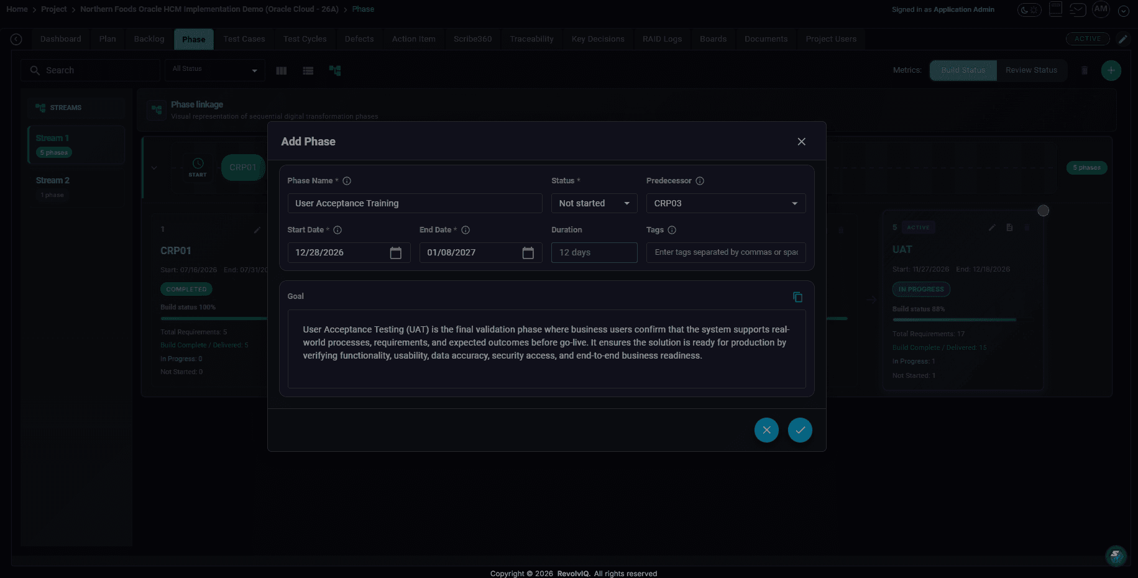Image resolution: width=1138 pixels, height=578 pixels.
Task: Click the AM user avatar
Action: (1101, 9)
